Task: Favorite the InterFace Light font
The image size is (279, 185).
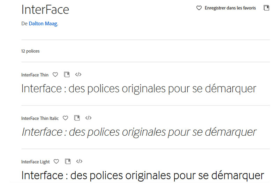Action: click(56, 161)
